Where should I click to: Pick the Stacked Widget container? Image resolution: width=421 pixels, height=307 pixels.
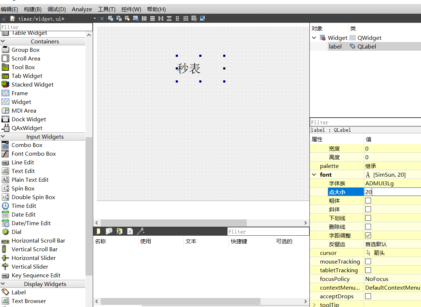[x=33, y=84]
